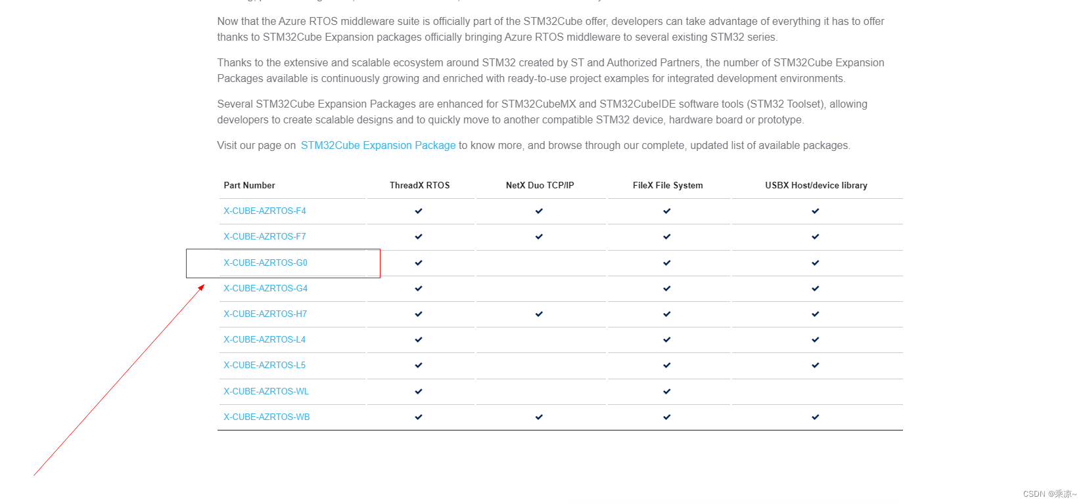Image resolution: width=1087 pixels, height=504 pixels.
Task: Click the NetX Duo TCP/IP column header
Action: pos(540,185)
